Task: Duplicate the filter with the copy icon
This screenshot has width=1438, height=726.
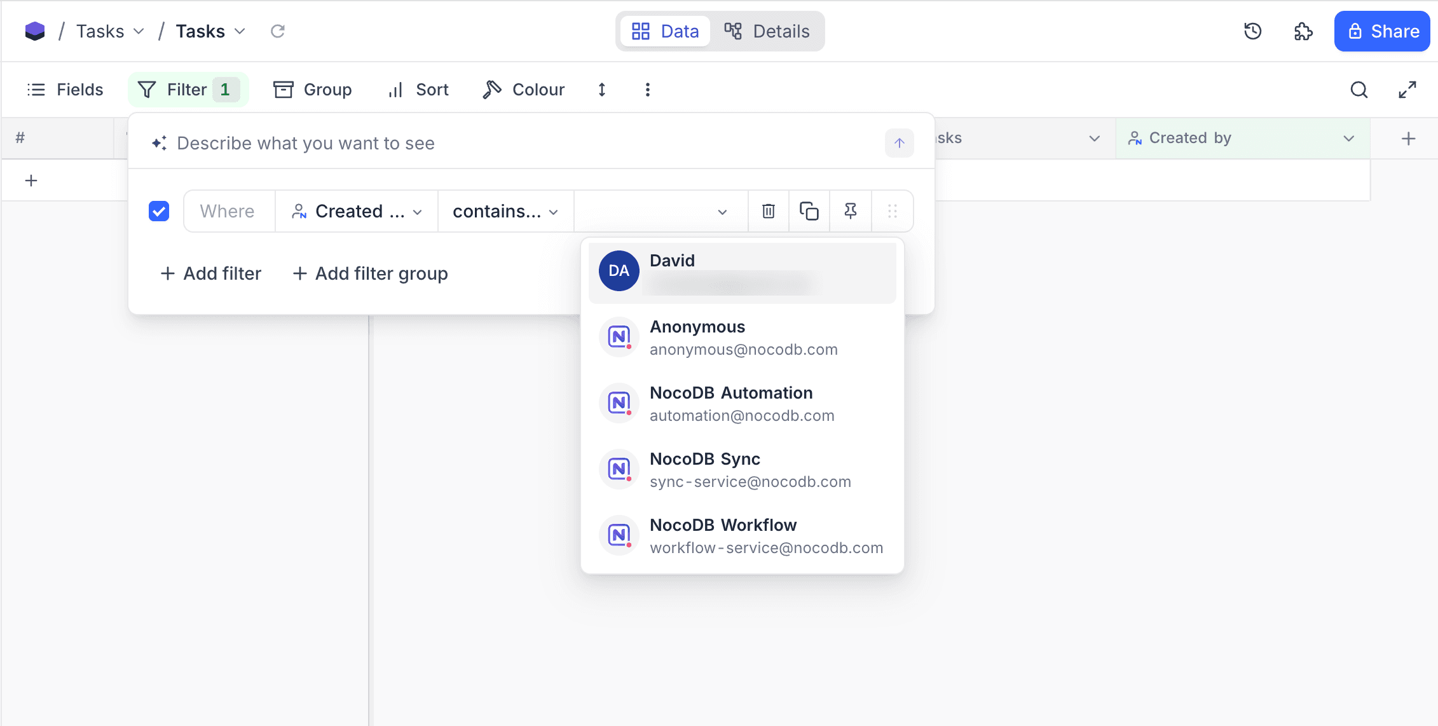Action: 809,211
